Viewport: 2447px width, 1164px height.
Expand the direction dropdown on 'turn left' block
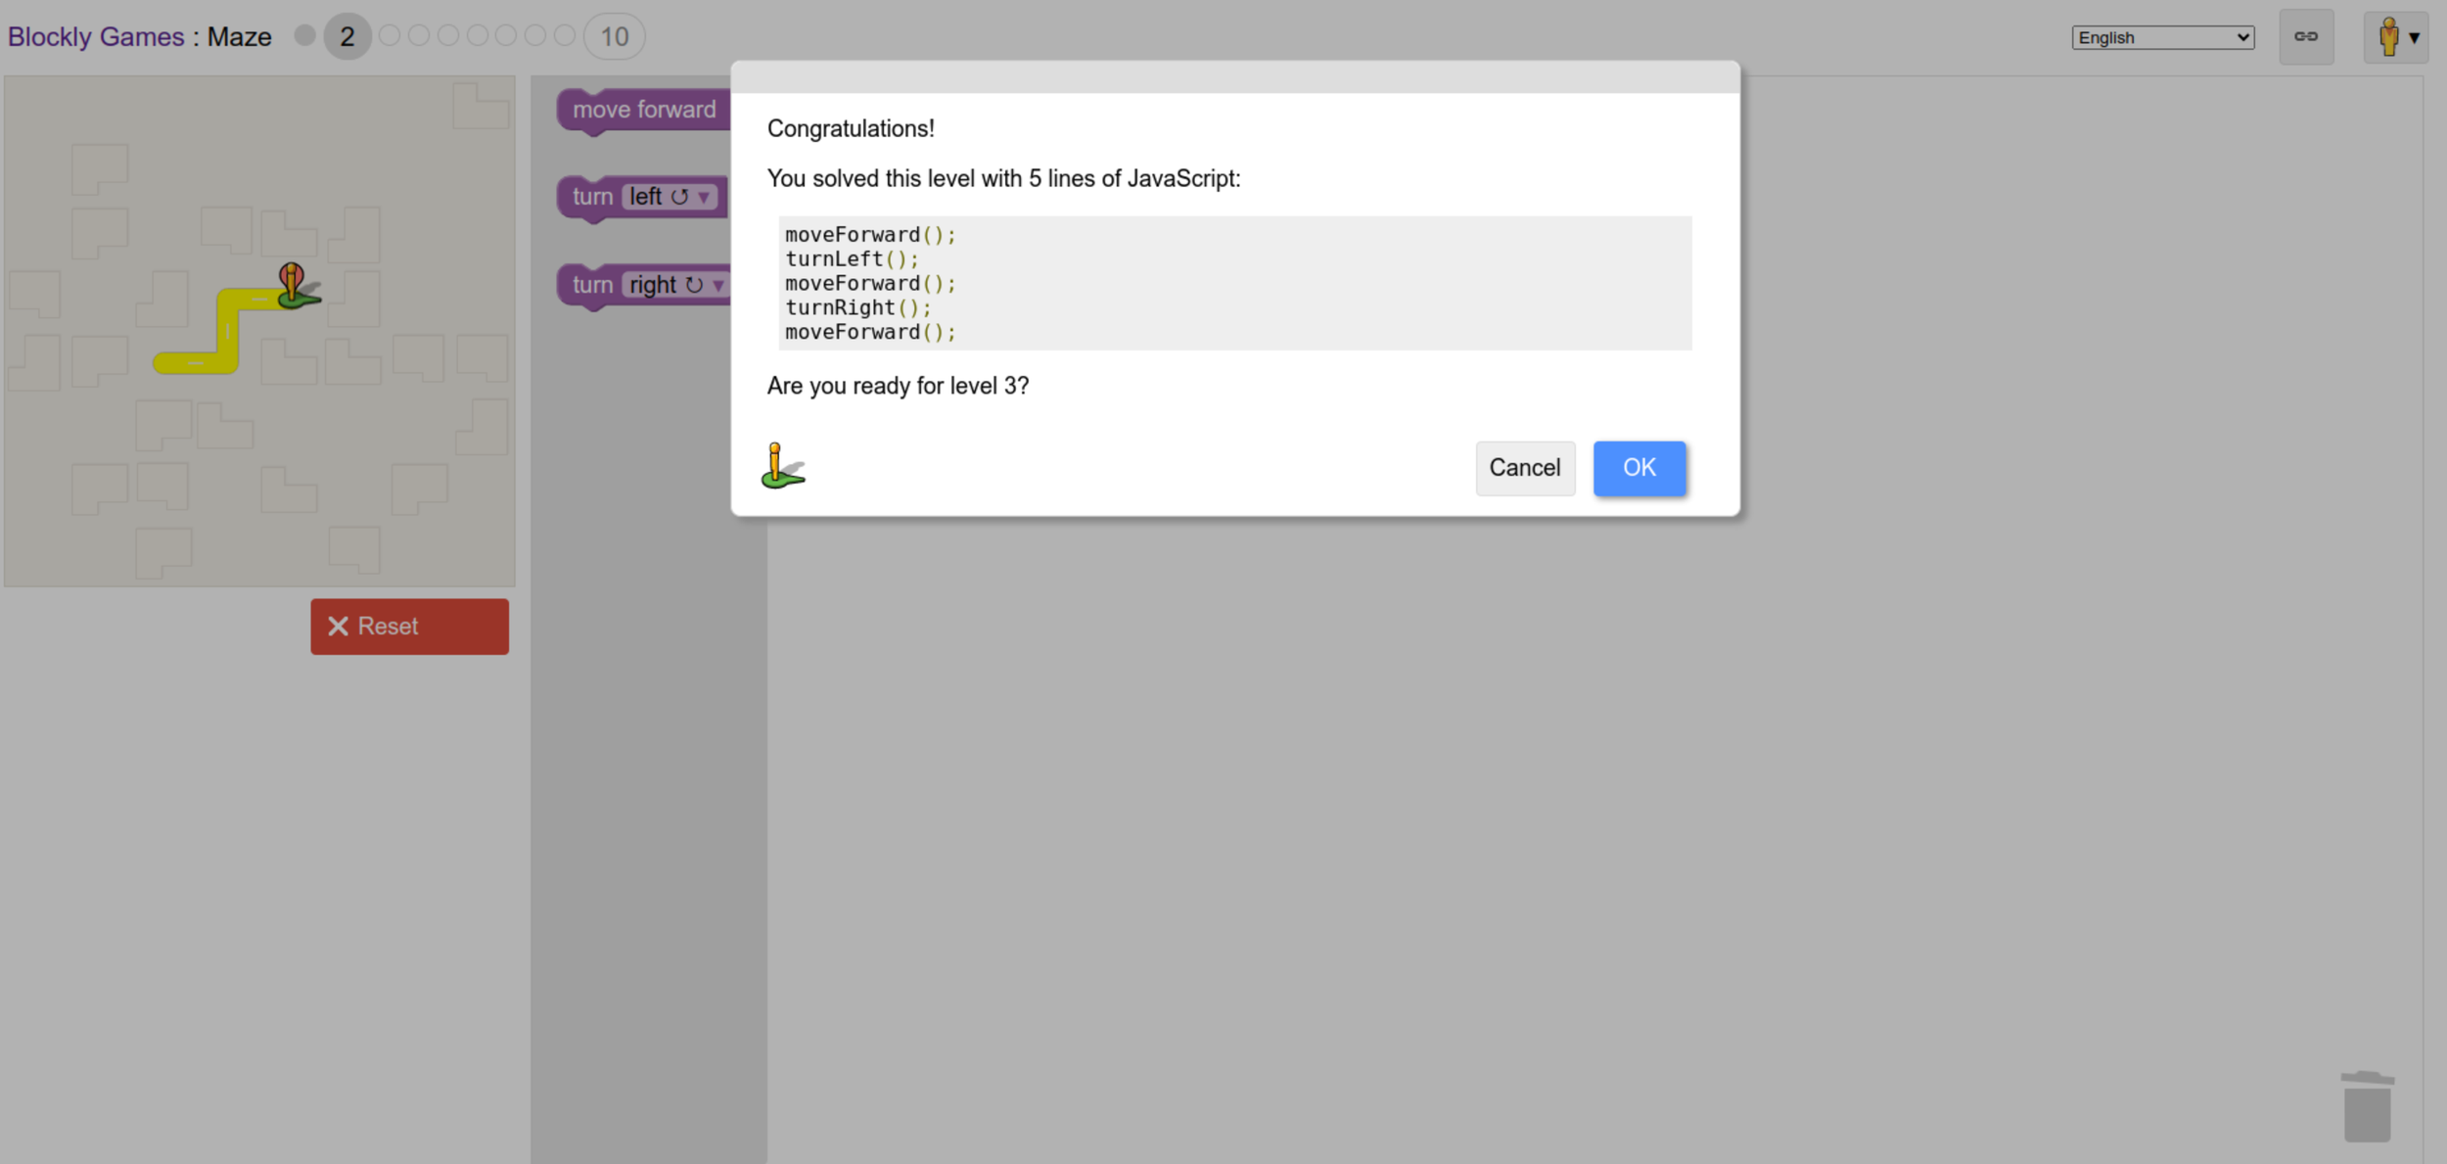coord(704,198)
